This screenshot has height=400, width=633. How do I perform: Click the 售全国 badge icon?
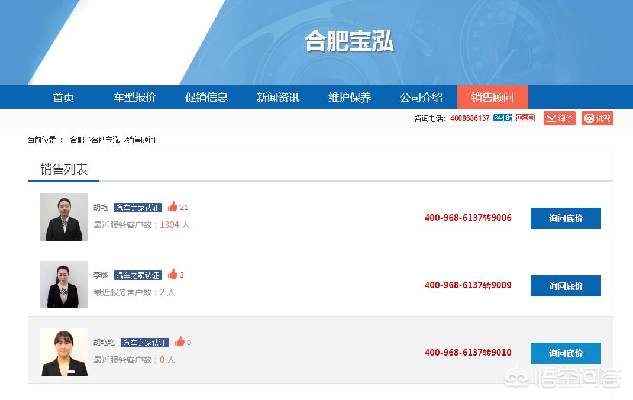(x=525, y=118)
